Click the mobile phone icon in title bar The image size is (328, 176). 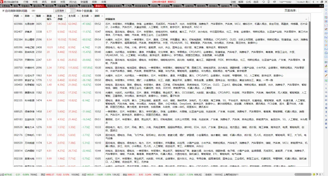point(269,2)
